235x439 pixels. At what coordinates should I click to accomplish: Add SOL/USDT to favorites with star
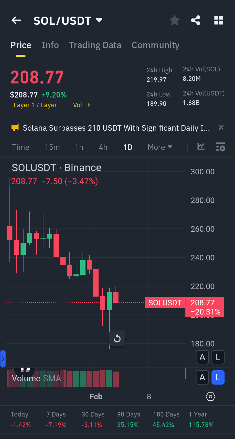pos(175,21)
